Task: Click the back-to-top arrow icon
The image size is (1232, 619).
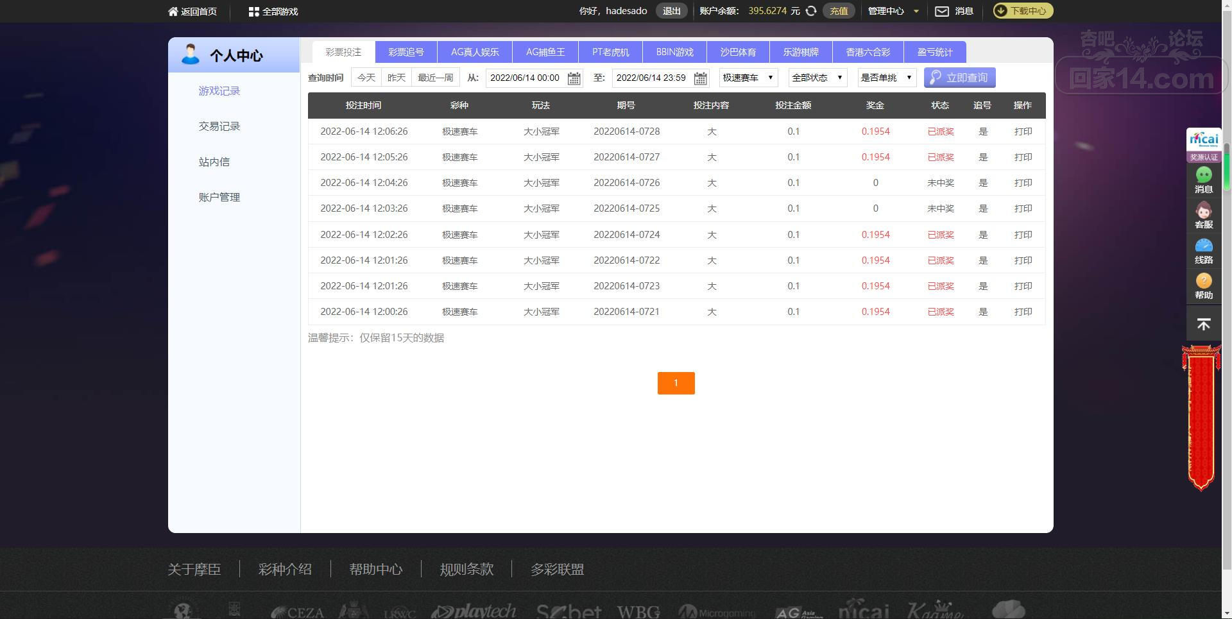Action: pyautogui.click(x=1203, y=325)
